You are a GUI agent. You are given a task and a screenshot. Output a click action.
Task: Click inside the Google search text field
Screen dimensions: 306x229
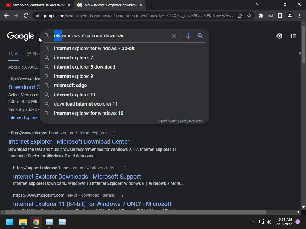(x=111, y=36)
